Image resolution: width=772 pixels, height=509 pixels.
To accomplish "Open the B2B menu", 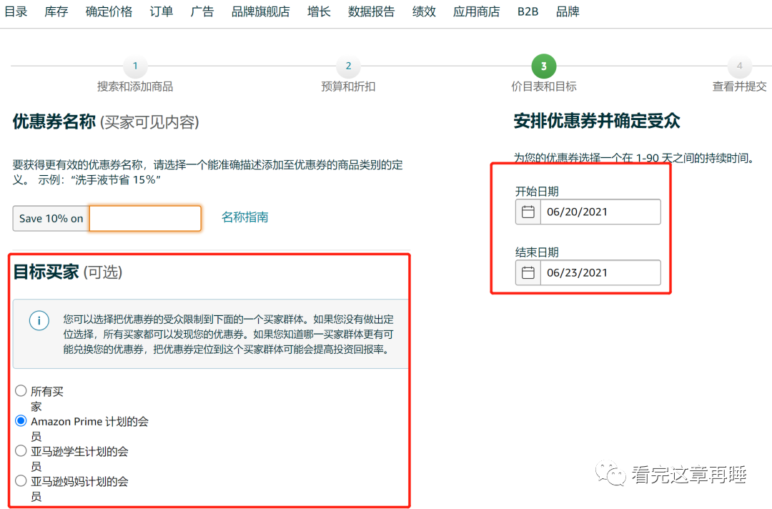I will (x=528, y=11).
